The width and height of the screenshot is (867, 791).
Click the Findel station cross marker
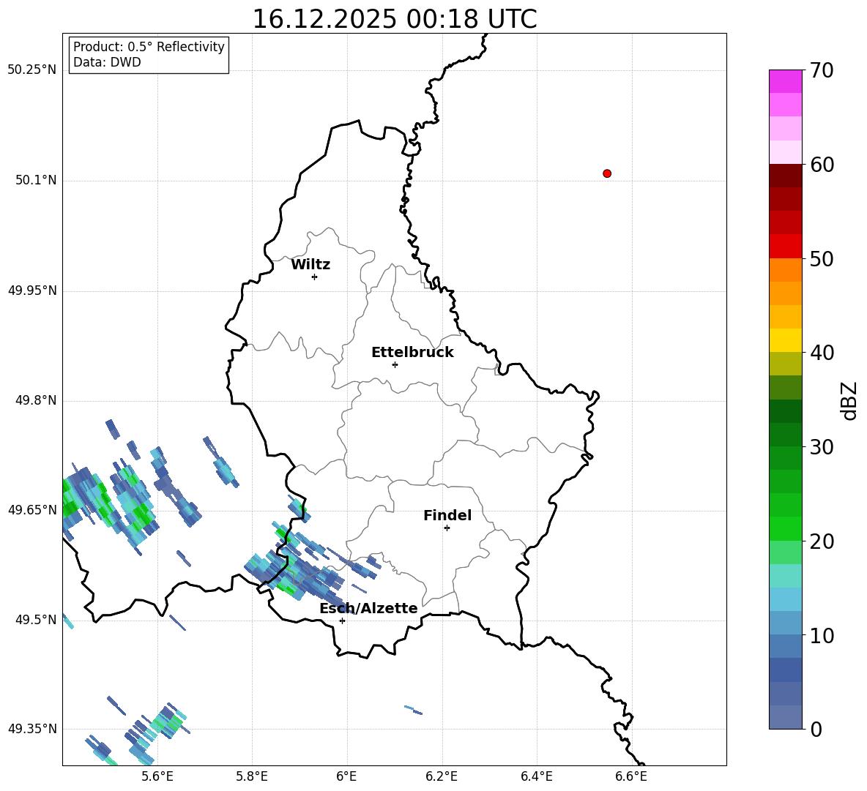coord(447,528)
